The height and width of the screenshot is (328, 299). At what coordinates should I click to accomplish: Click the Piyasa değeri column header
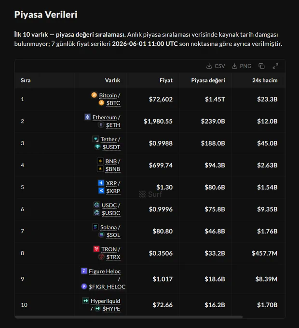tap(208, 81)
